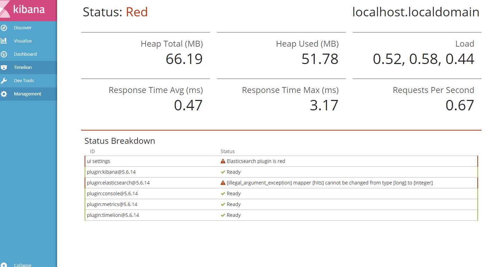Click the Requests Per Second value 0.67
This screenshot has height=267, width=500.
(460, 105)
